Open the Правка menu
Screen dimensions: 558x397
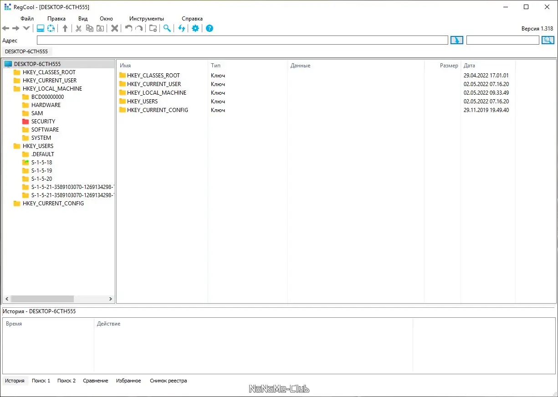pos(56,19)
